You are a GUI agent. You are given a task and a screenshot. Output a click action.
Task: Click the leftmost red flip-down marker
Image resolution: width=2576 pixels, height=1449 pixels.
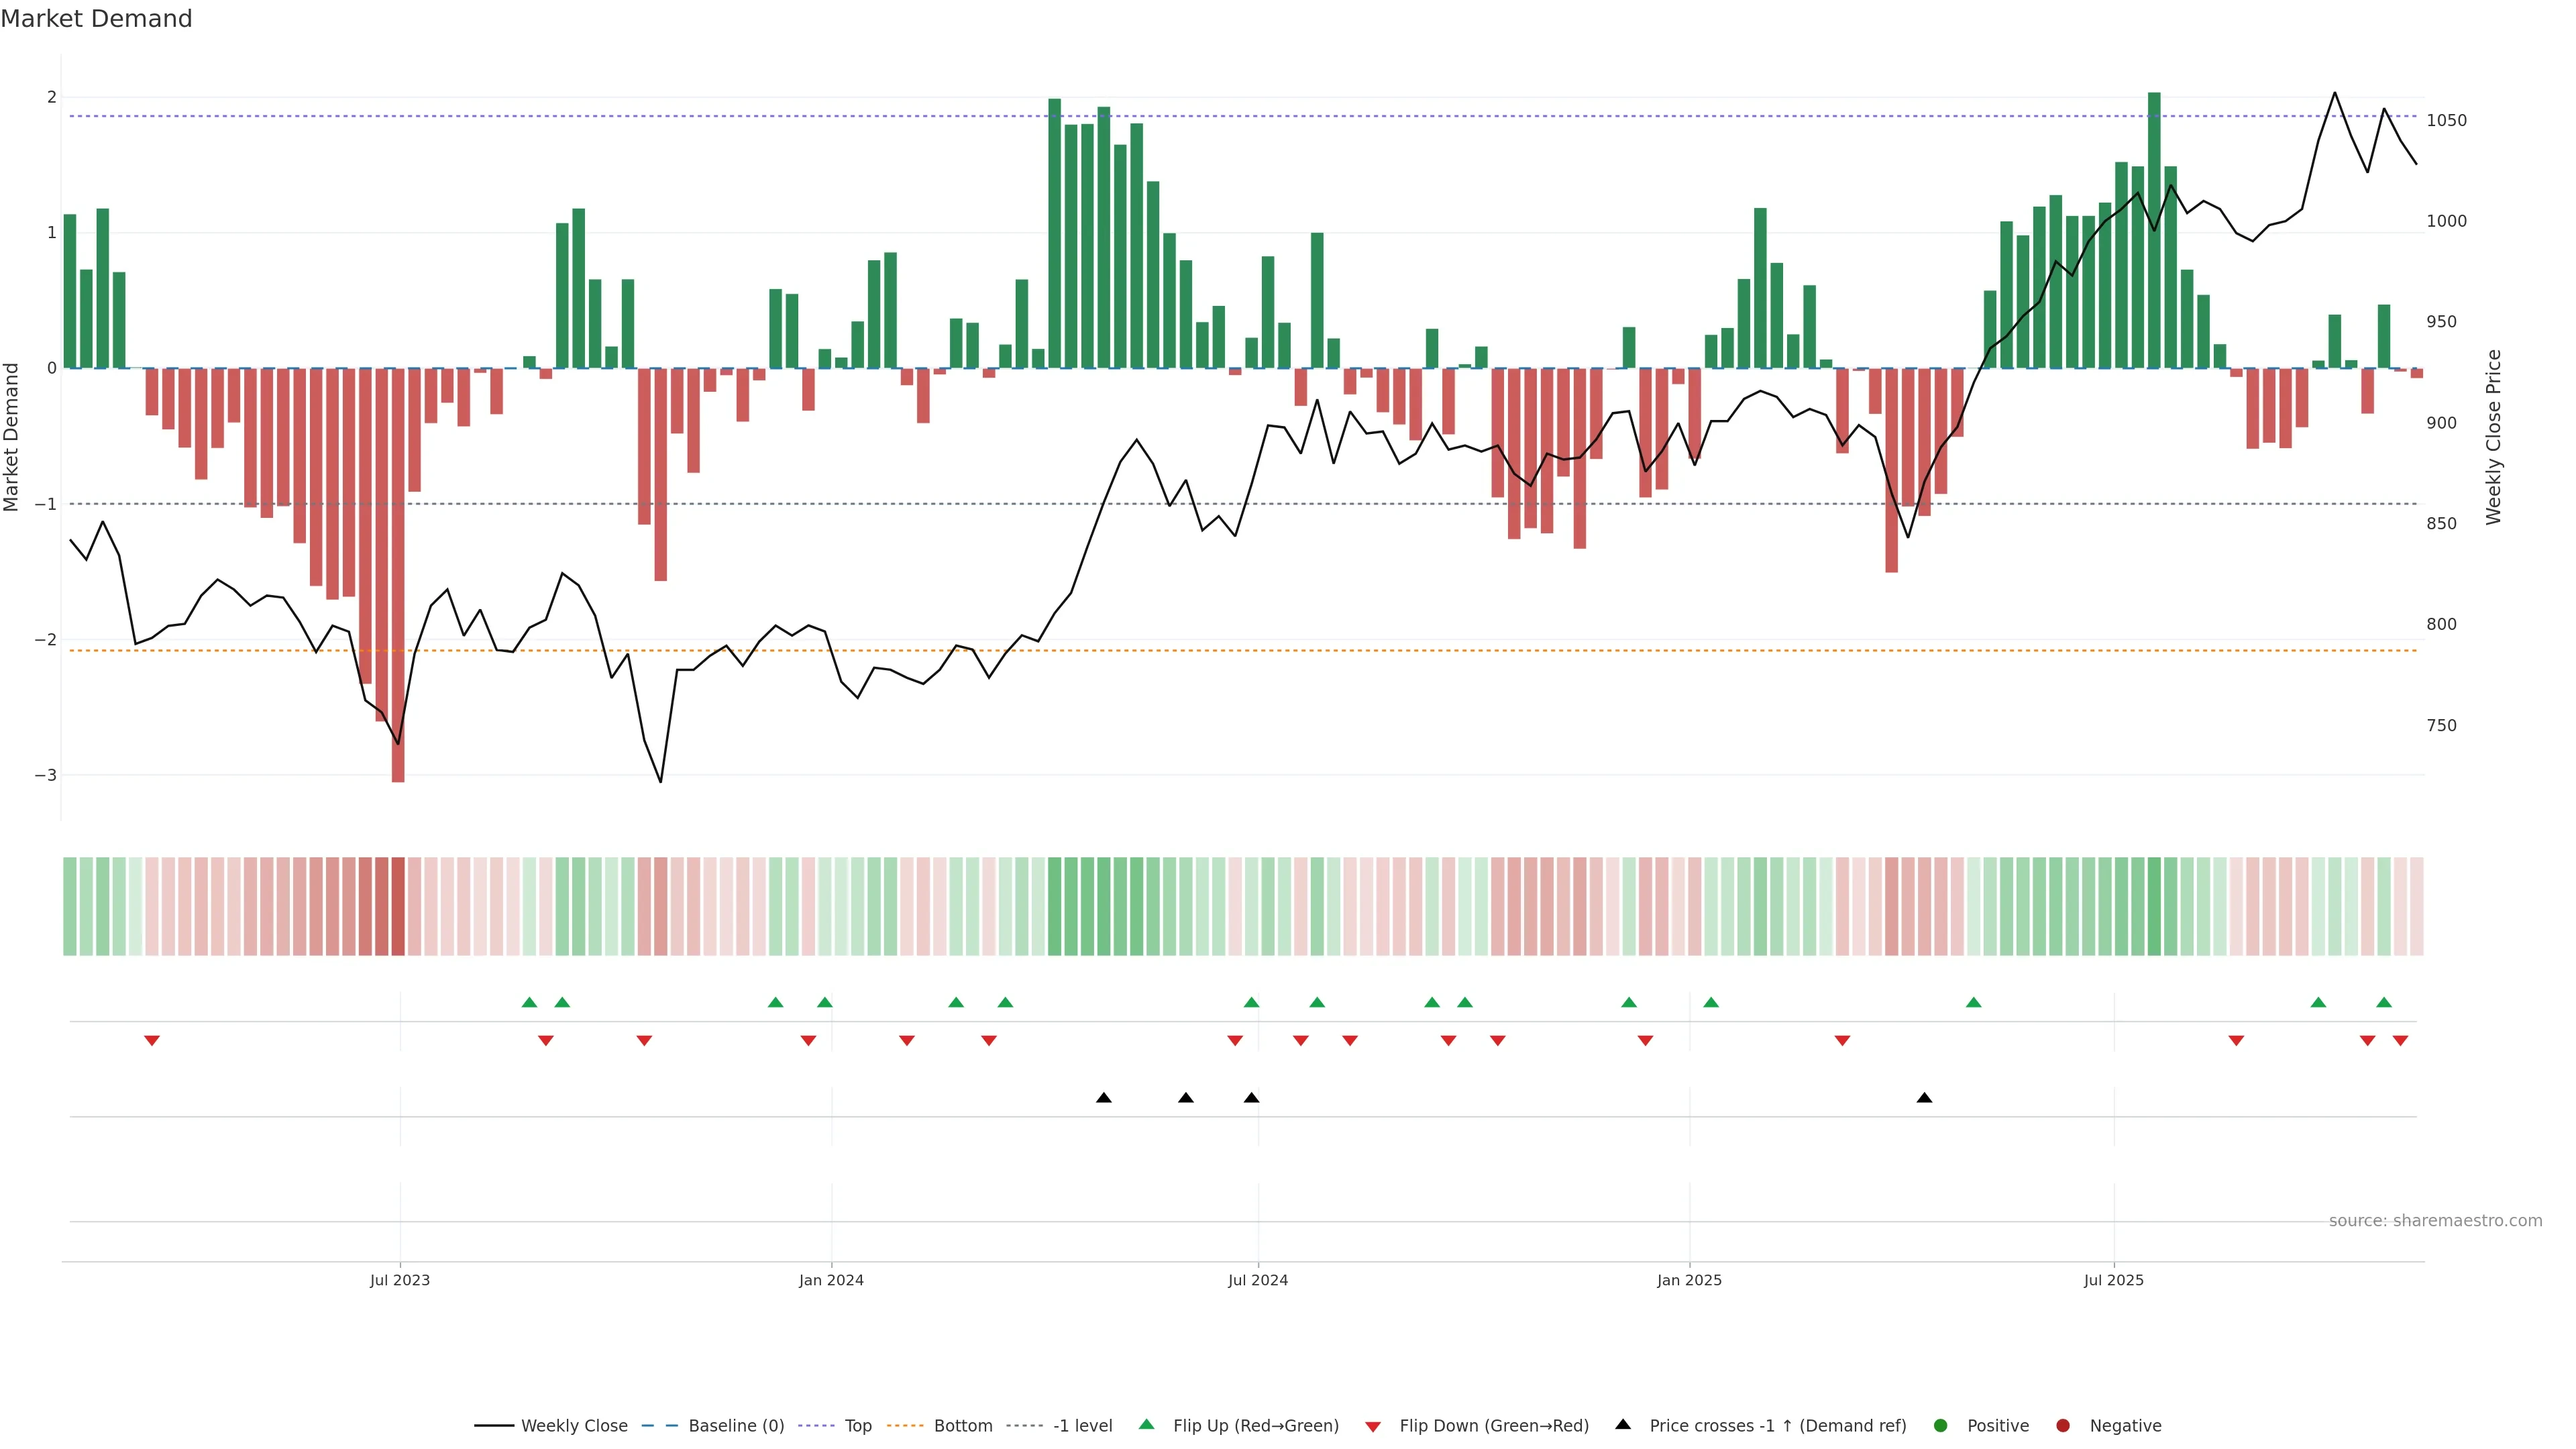[x=152, y=1041]
